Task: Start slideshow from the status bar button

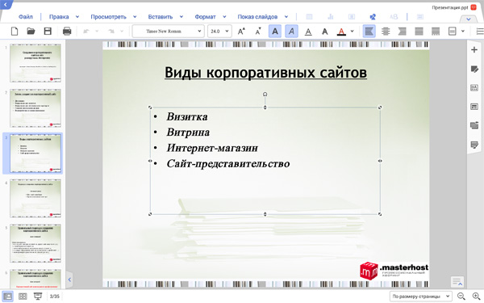Action: pos(38,297)
